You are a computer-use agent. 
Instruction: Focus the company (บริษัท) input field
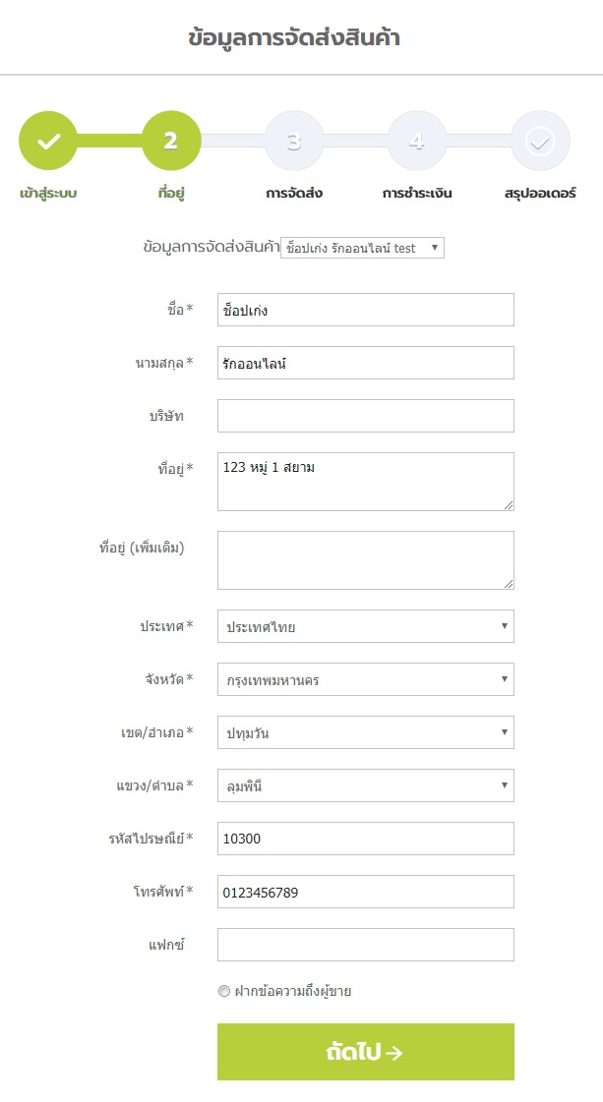(365, 416)
